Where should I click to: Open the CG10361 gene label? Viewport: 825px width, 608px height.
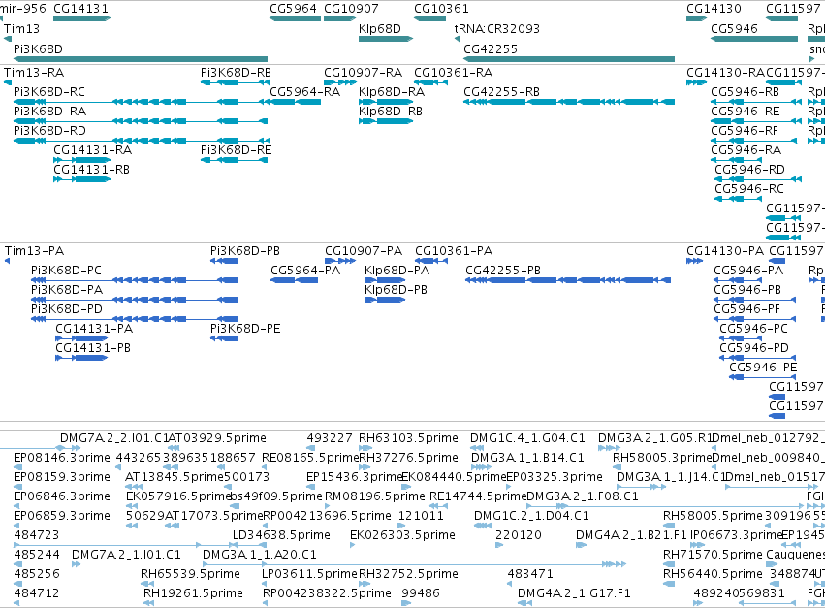[441, 9]
